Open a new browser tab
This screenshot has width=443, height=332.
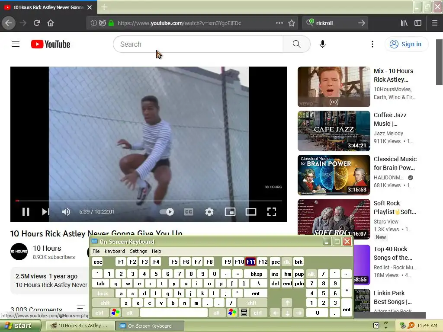[104, 7]
